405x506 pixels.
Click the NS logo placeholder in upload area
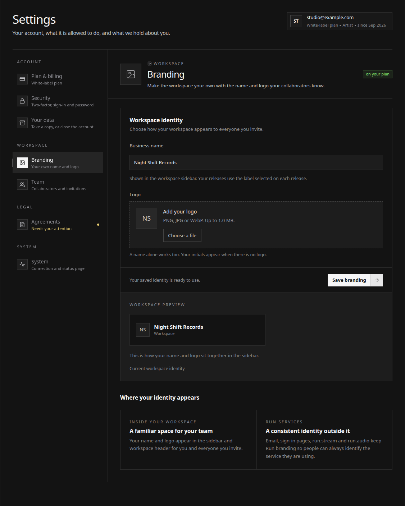146,218
